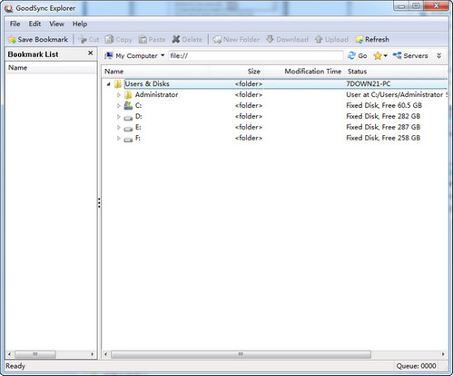
Task: Show more toolbar options chevron
Action: [439, 55]
